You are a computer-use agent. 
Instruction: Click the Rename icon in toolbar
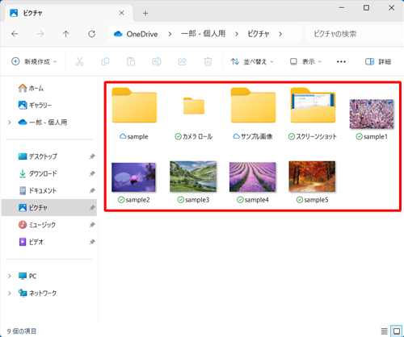tap(157, 62)
